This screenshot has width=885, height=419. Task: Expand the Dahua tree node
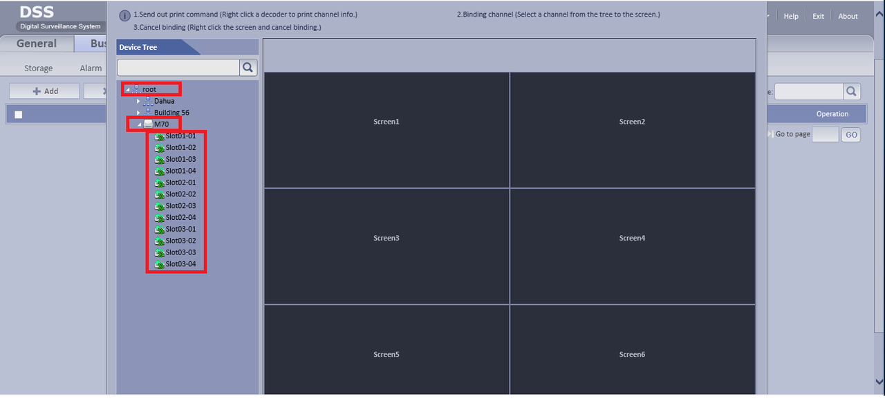[x=138, y=101]
